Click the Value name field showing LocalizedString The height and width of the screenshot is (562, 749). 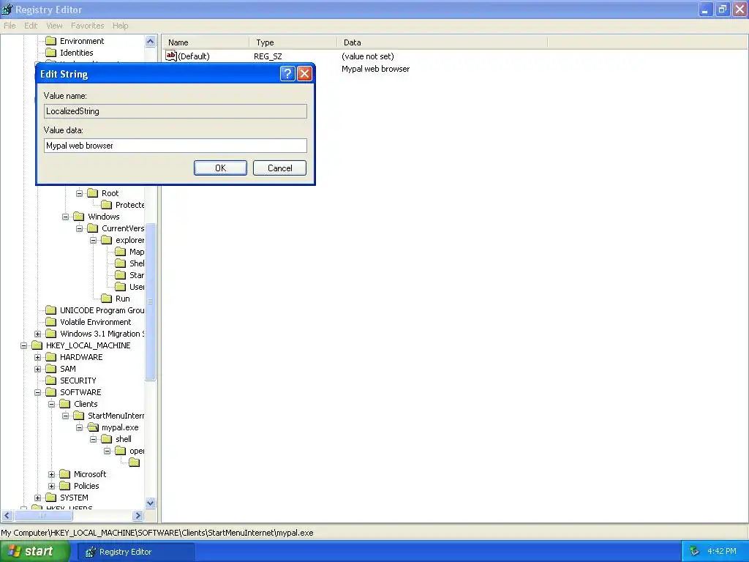176,111
